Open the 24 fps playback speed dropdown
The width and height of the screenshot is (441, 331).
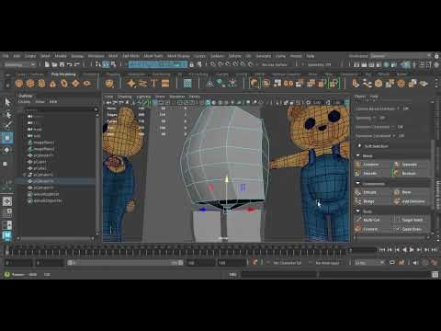coord(369,263)
